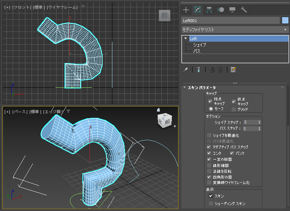This screenshot has height=211, width=290.
Task: Toggle the 四角形の面 checkbox
Action: click(209, 177)
